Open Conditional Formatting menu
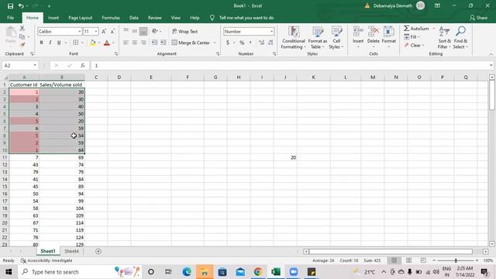Screen dimensions: 496x279 [294, 38]
